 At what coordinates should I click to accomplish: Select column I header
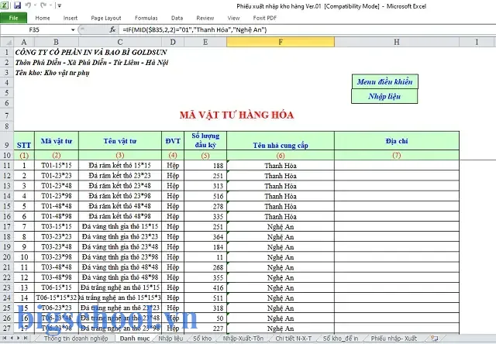(x=477, y=42)
